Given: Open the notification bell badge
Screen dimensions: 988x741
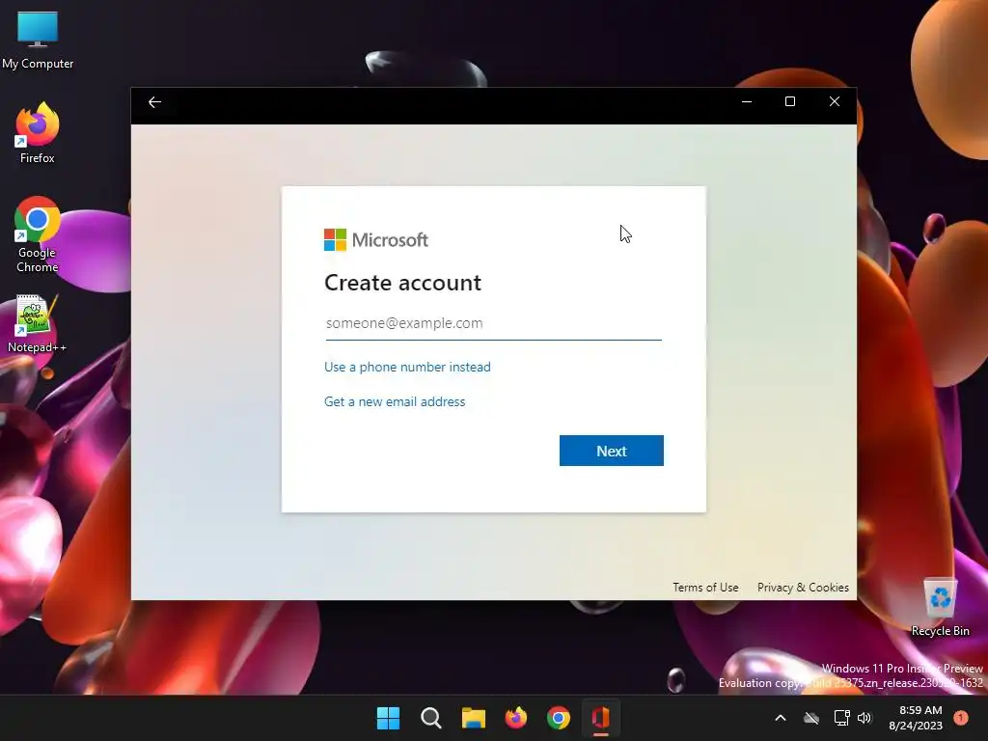Looking at the screenshot, I should pos(961,718).
